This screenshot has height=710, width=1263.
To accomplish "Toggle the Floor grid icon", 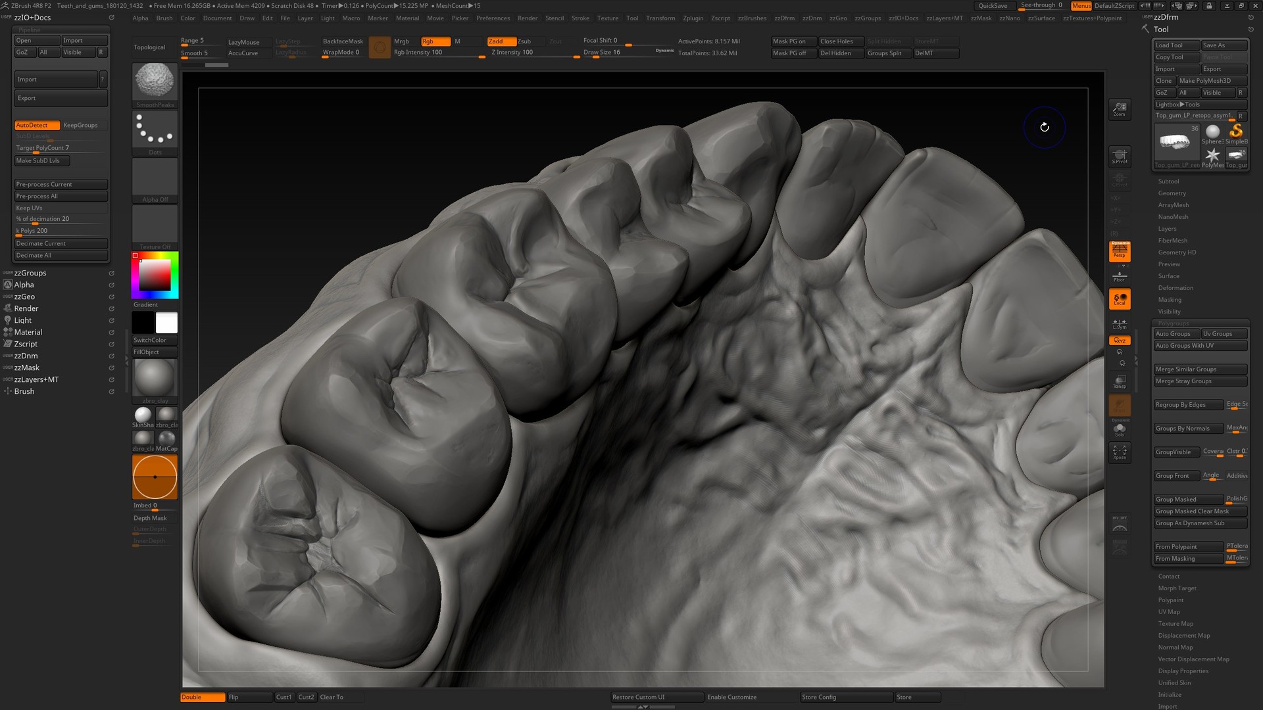I will (x=1120, y=276).
